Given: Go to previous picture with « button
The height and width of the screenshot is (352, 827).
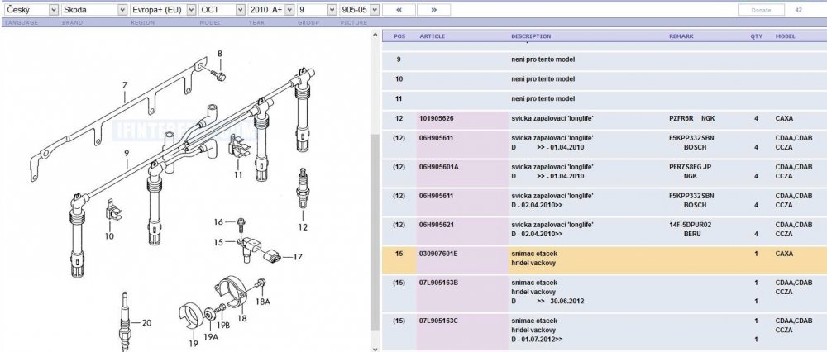Looking at the screenshot, I should pyautogui.click(x=399, y=9).
